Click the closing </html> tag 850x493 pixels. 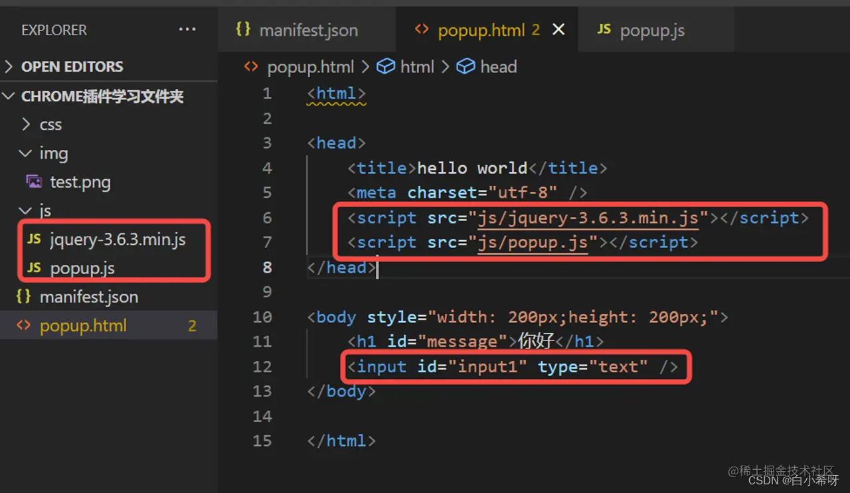click(x=342, y=441)
